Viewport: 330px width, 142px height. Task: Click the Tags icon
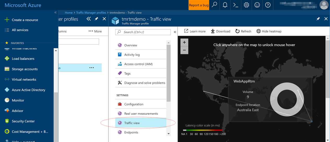tap(120, 73)
